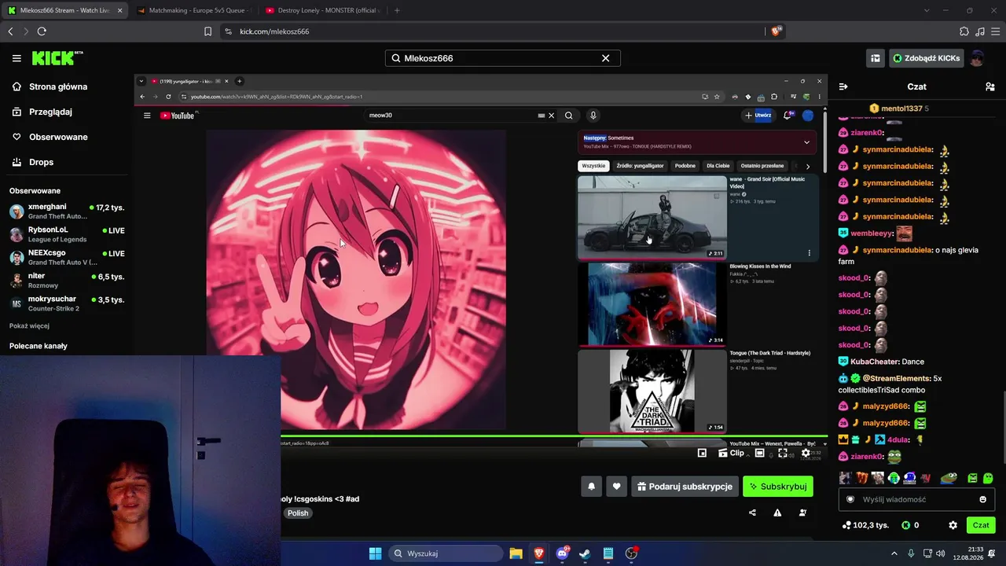Open the browser extensions puzzle icon
The image size is (1006, 566).
tap(964, 31)
